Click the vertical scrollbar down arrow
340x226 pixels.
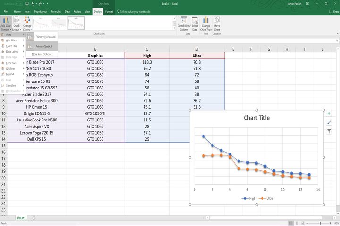click(338, 213)
